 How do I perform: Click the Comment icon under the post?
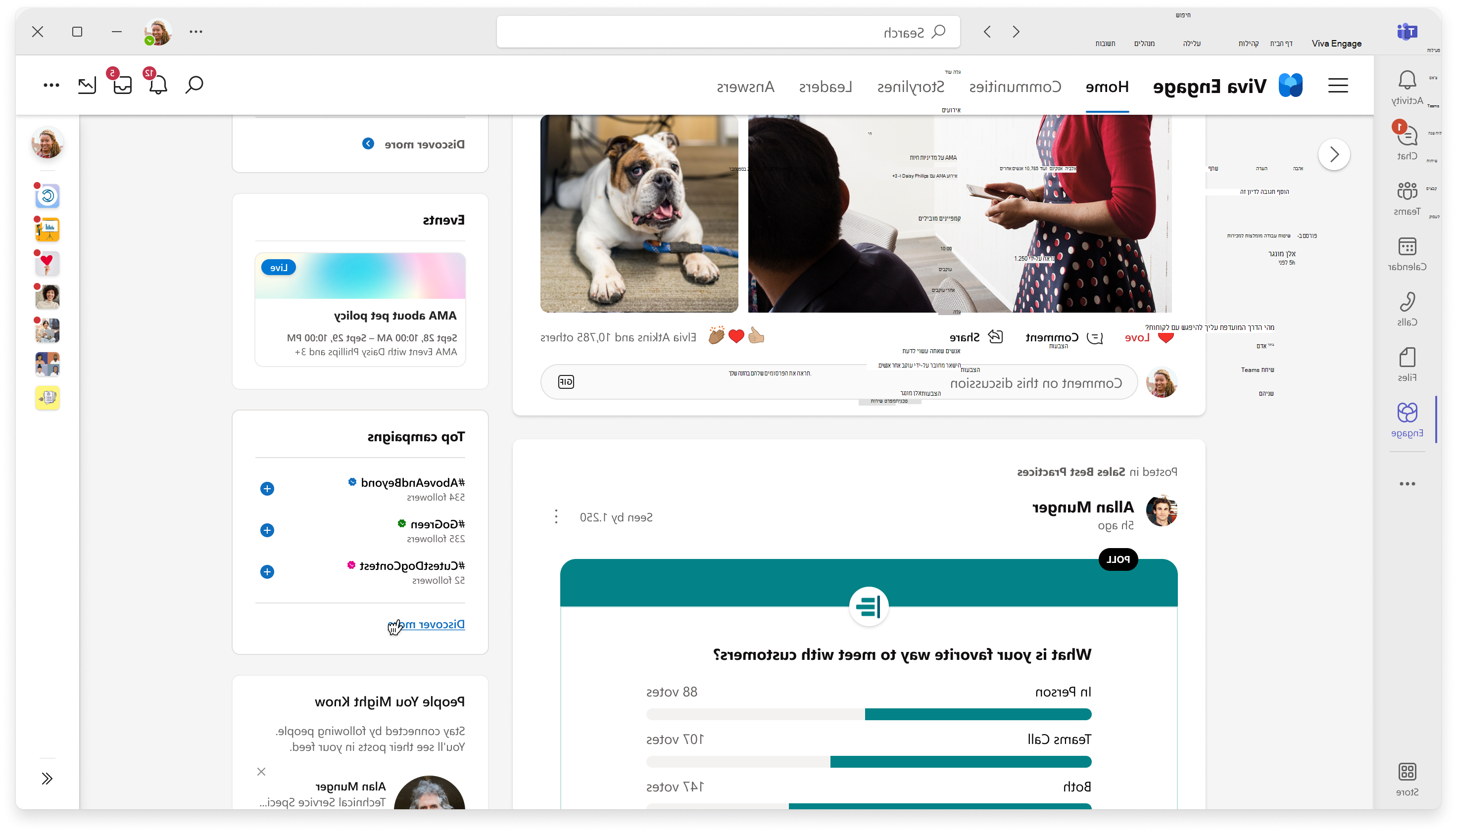click(1094, 337)
